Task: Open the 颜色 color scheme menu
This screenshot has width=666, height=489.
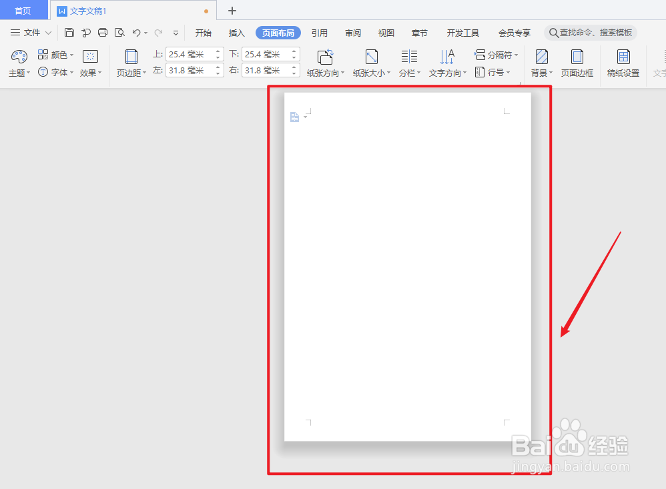Action: click(x=55, y=55)
